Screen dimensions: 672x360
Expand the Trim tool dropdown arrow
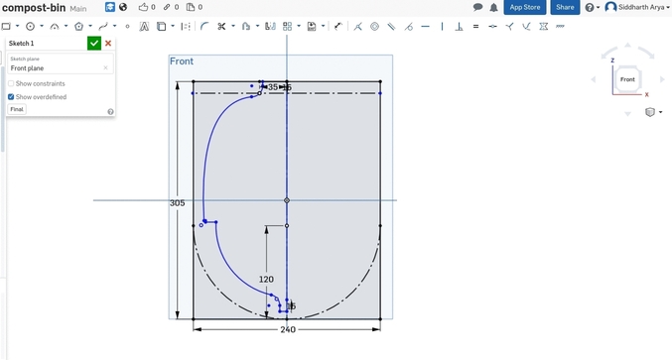click(x=233, y=27)
